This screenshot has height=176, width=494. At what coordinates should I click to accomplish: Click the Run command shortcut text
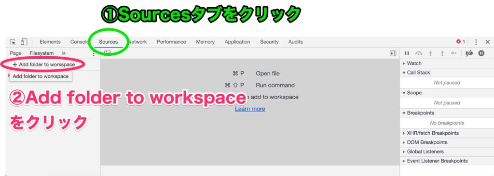point(275,85)
